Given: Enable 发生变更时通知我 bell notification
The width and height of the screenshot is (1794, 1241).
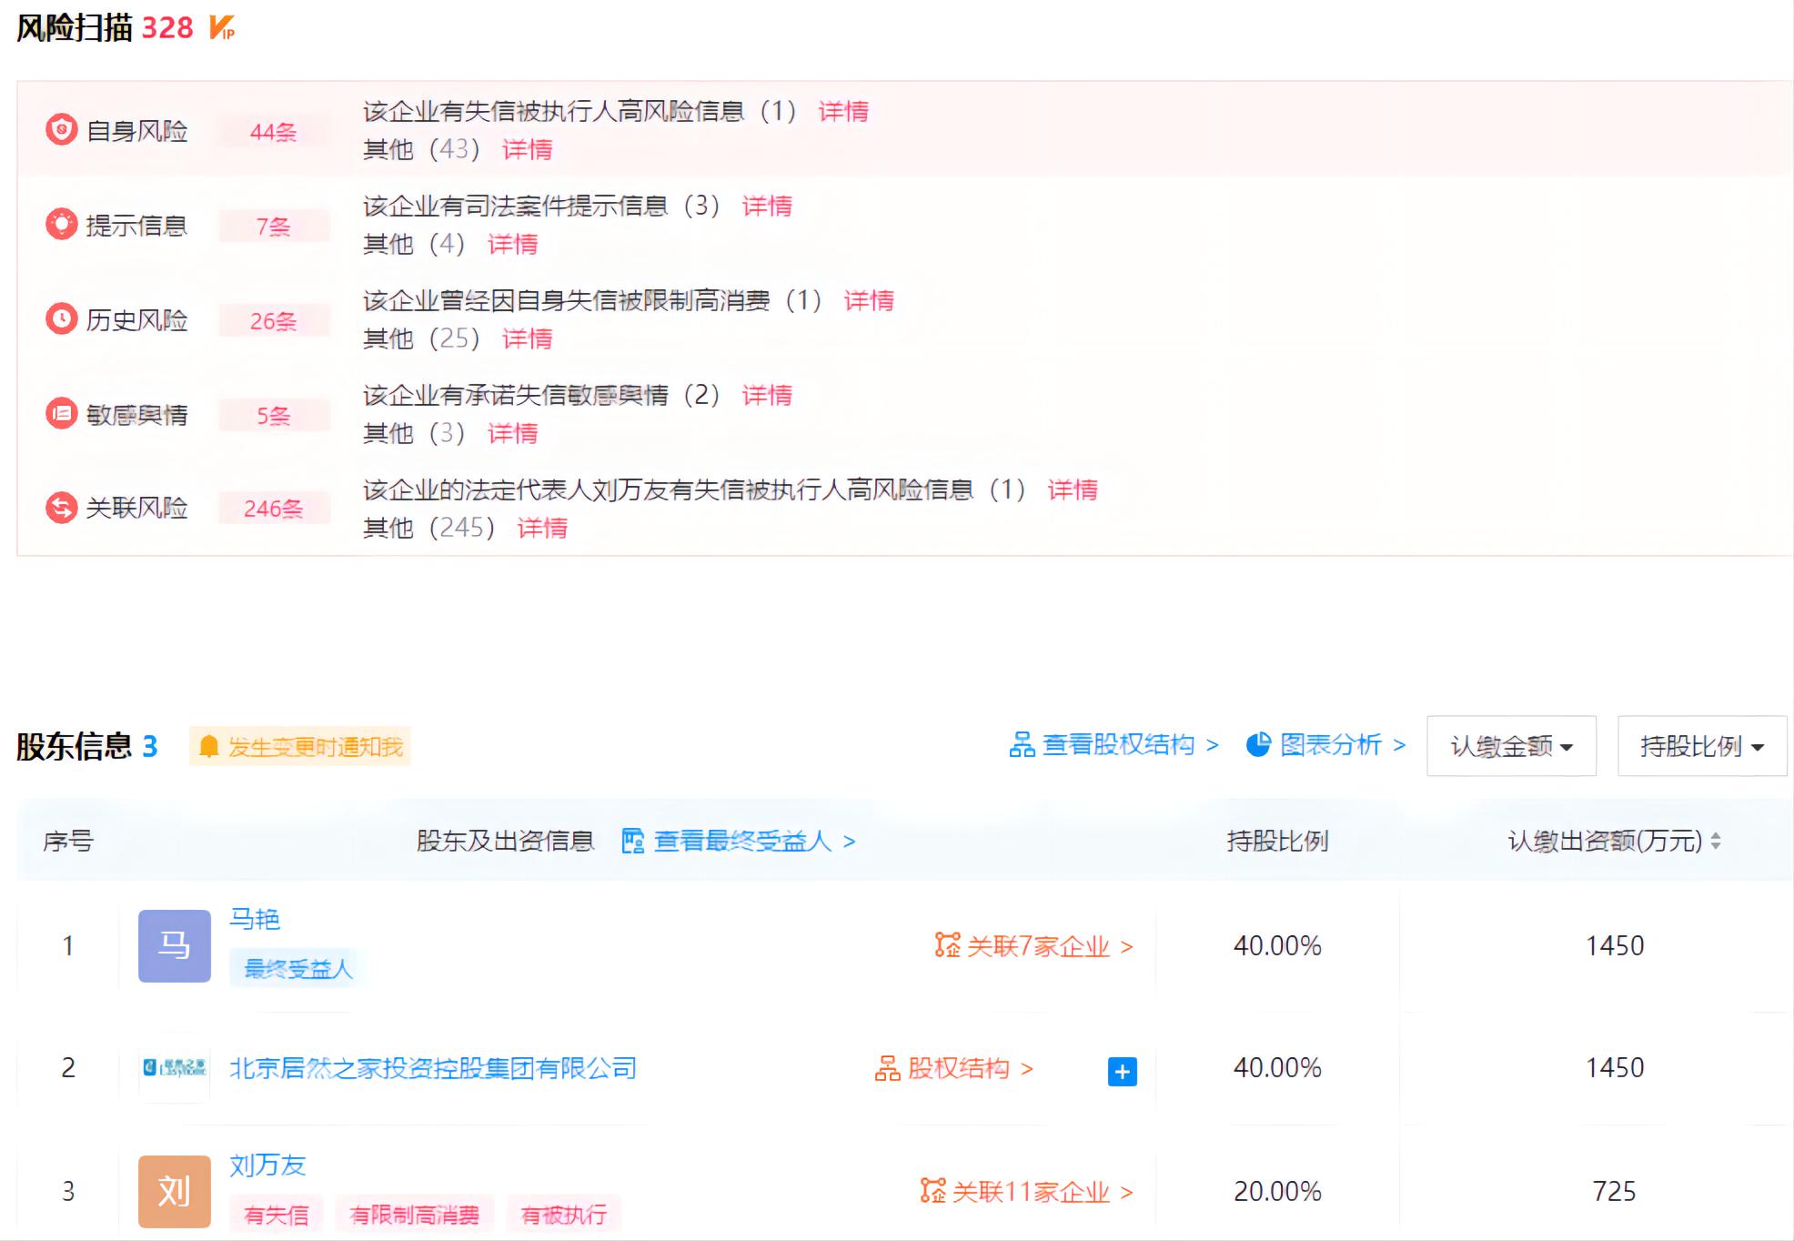Looking at the screenshot, I should click(x=300, y=747).
